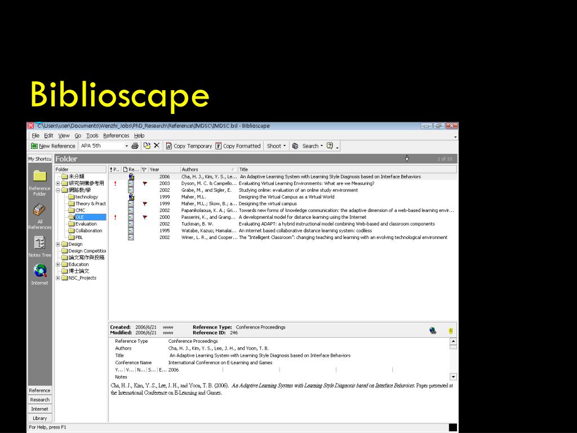The image size is (577, 433).
Task: Click the red flag in Dyson row
Action: [x=145, y=183]
